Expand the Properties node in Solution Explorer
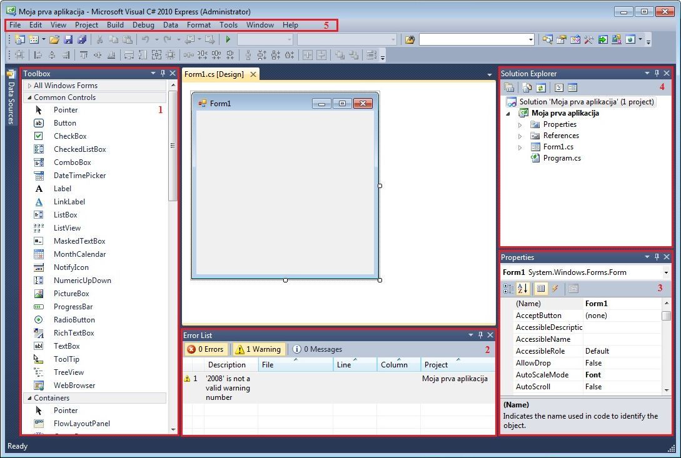The image size is (681, 458). 520,124
